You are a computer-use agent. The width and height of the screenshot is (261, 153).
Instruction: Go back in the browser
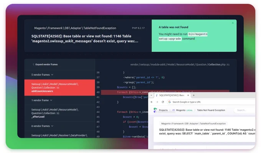pos(152,102)
